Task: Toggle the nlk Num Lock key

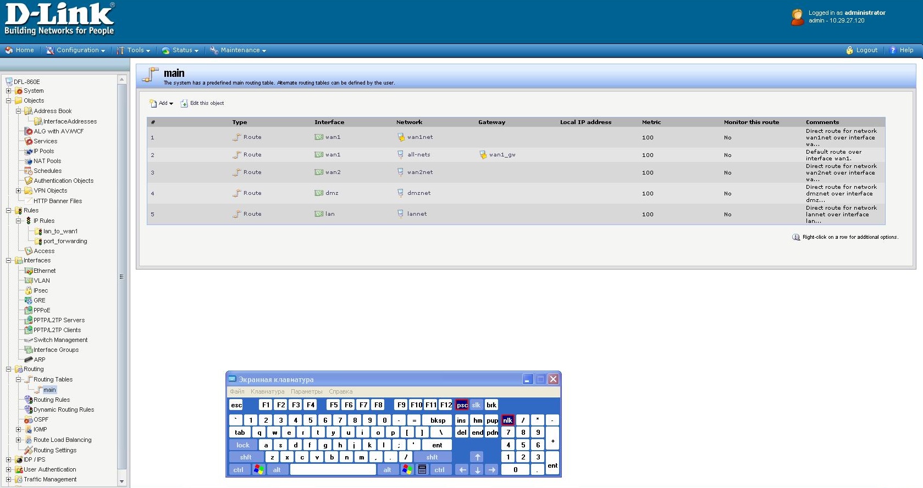Action: point(507,420)
